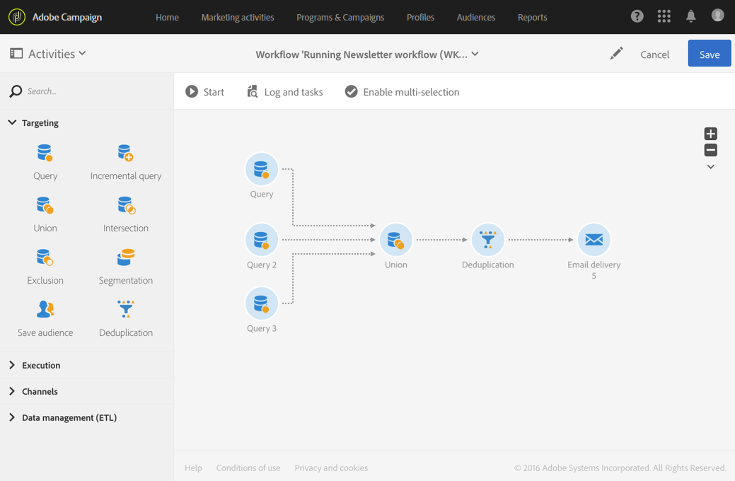Click the Query node on canvas
Viewport: 735px width, 481px height.
pos(262,169)
